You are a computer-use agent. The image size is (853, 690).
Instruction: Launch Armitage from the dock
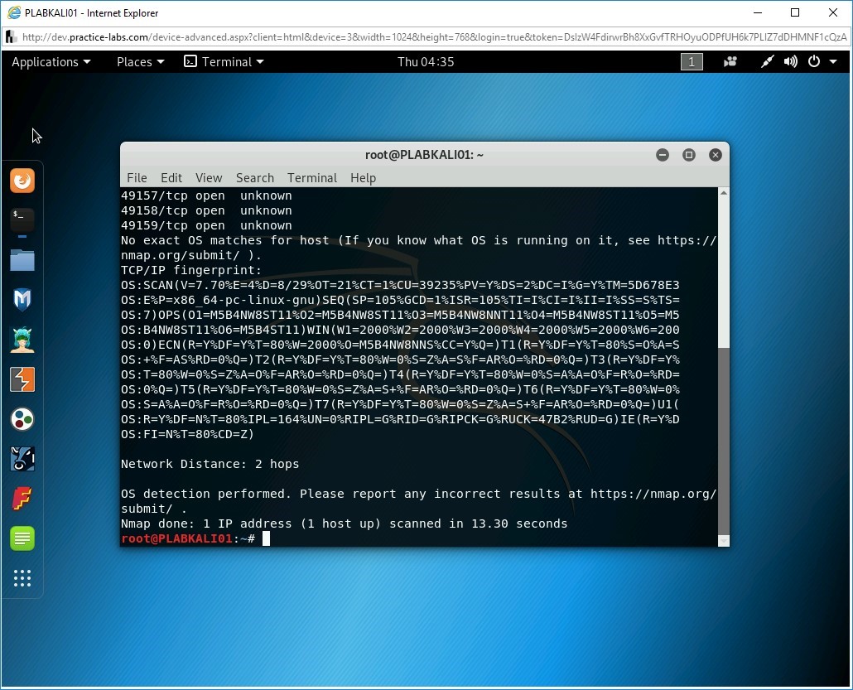click(x=22, y=340)
